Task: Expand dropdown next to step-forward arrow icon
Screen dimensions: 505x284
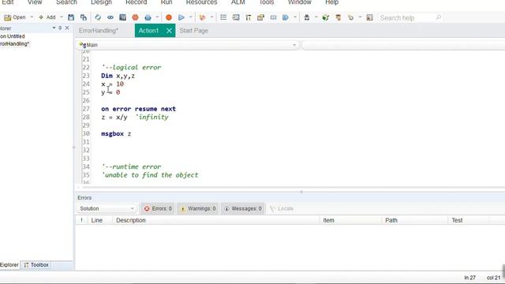Action: point(294,17)
